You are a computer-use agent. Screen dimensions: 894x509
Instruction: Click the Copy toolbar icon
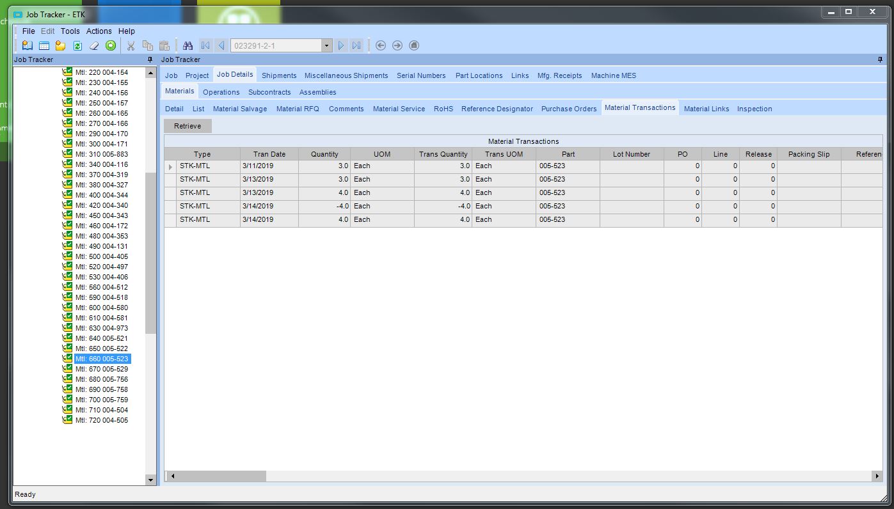point(147,45)
